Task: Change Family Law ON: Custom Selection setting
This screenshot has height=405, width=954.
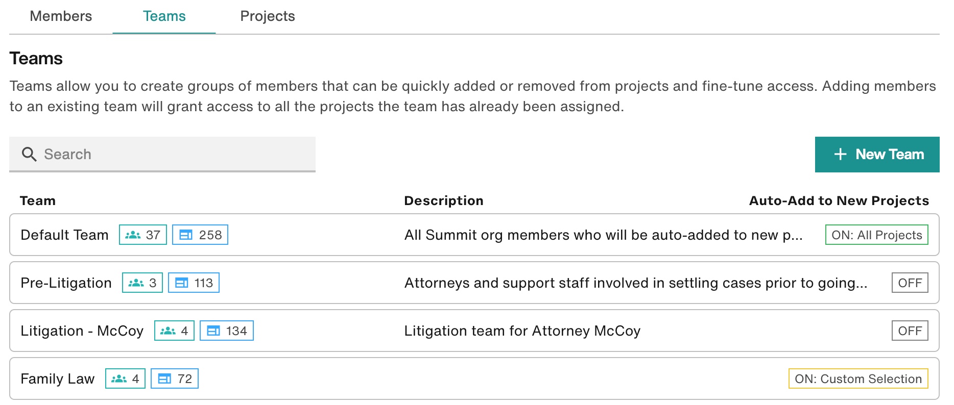Action: 858,378
